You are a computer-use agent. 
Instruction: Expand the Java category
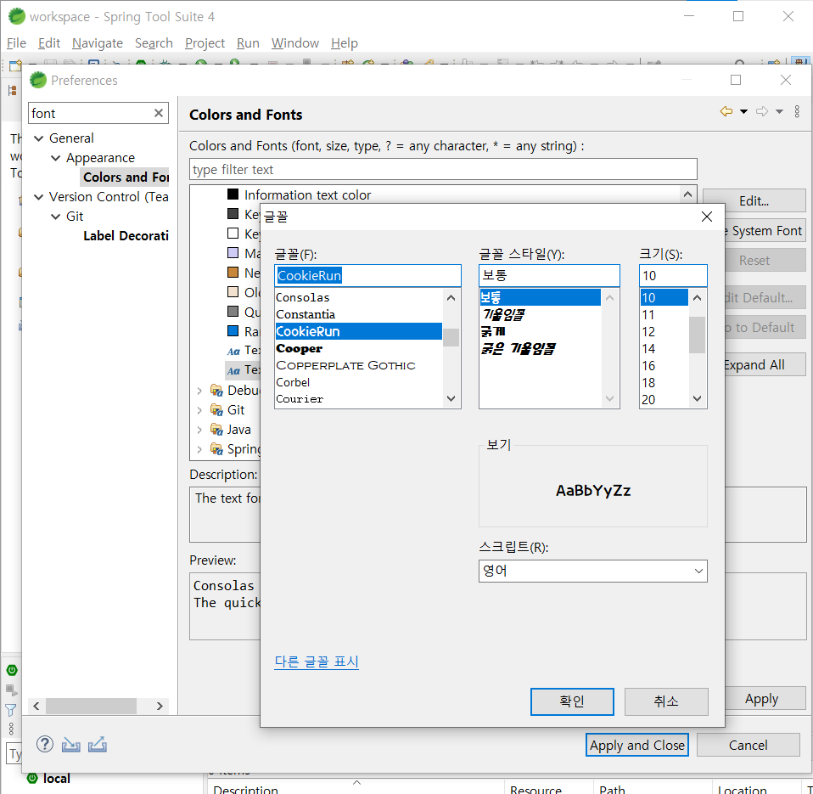point(199,430)
